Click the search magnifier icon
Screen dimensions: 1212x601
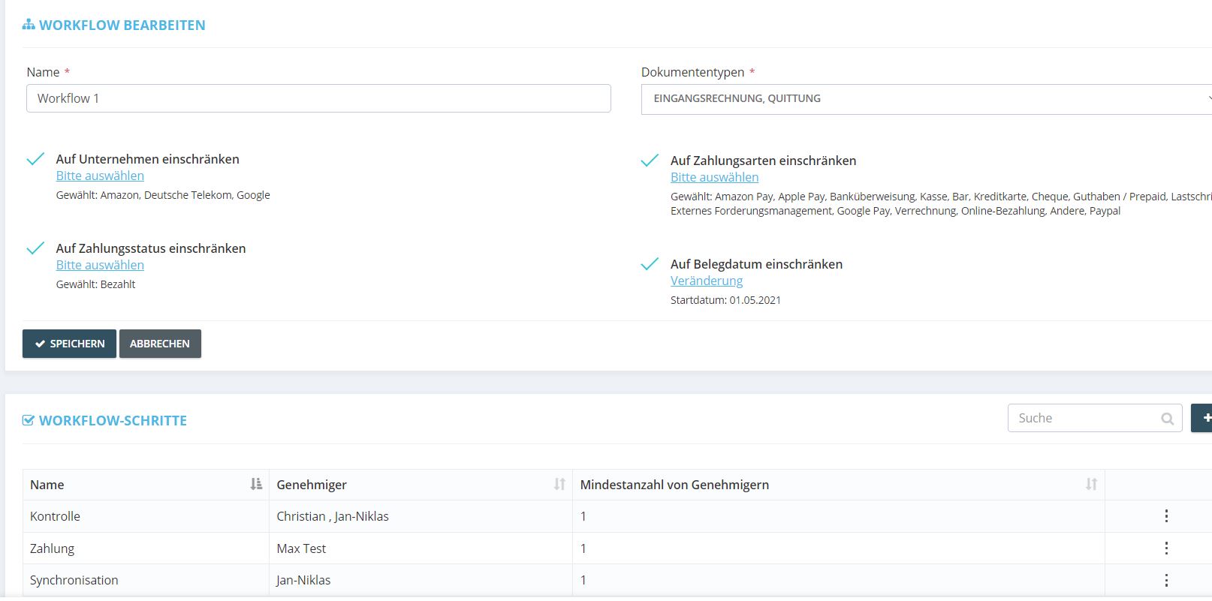(1167, 419)
